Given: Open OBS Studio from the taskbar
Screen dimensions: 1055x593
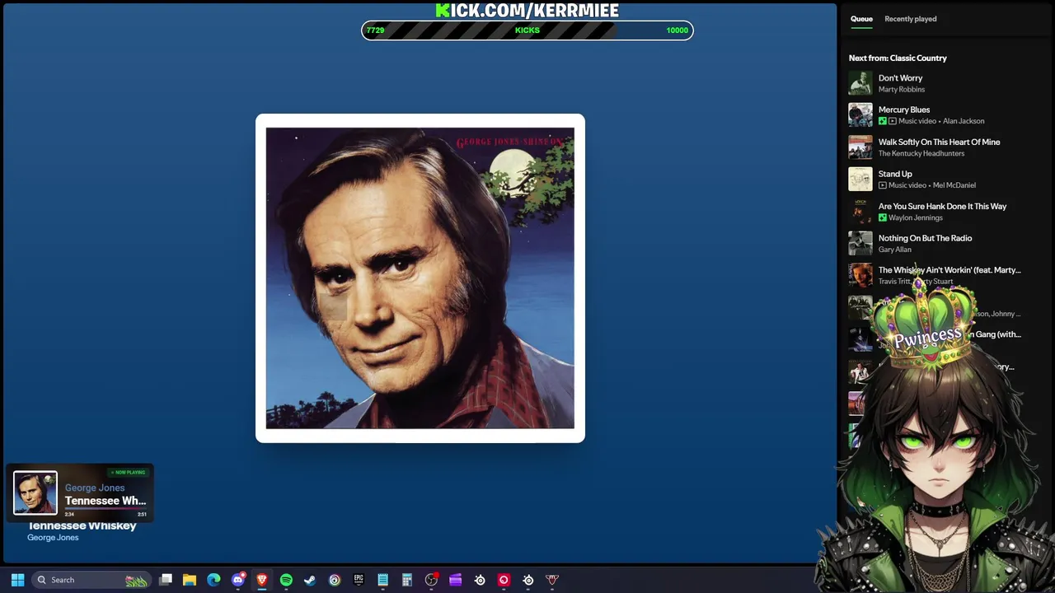Looking at the screenshot, I should [x=431, y=580].
